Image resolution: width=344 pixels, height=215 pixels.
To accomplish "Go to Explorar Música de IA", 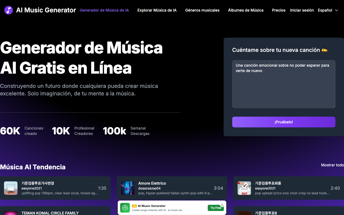I will point(157,10).
